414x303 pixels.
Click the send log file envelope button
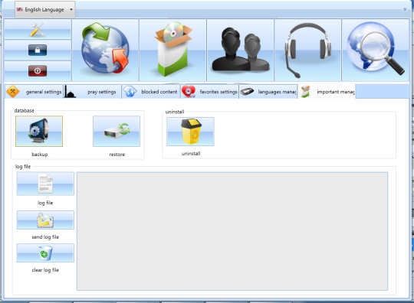pos(45,220)
